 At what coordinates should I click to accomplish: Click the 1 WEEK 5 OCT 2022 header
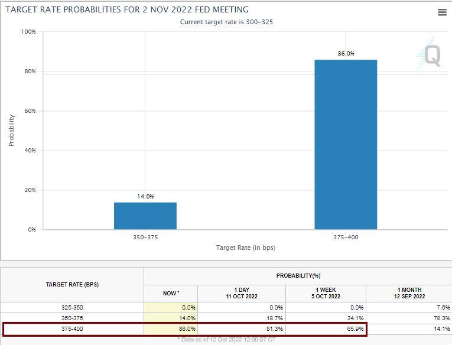326,293
